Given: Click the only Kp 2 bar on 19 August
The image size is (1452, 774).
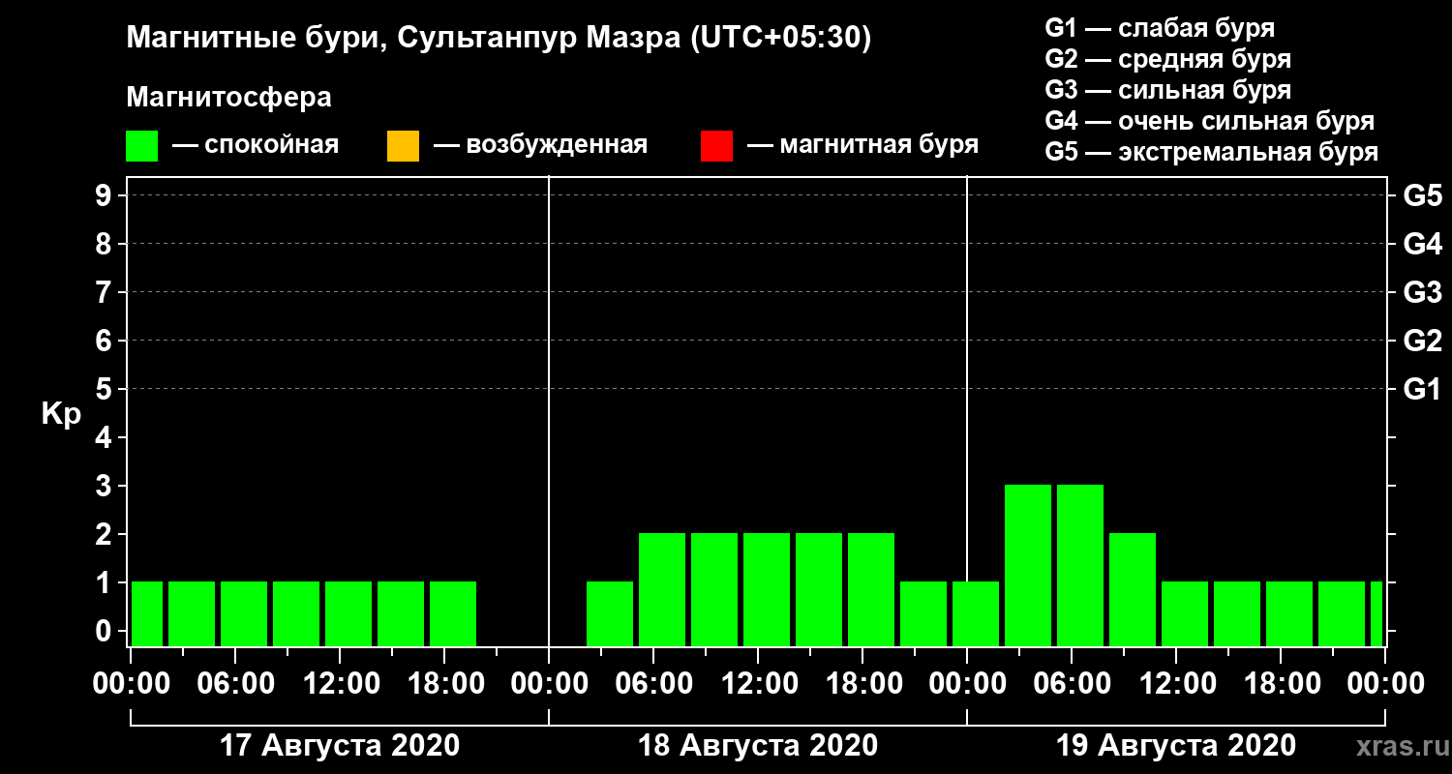Looking at the screenshot, I should 1133,589.
